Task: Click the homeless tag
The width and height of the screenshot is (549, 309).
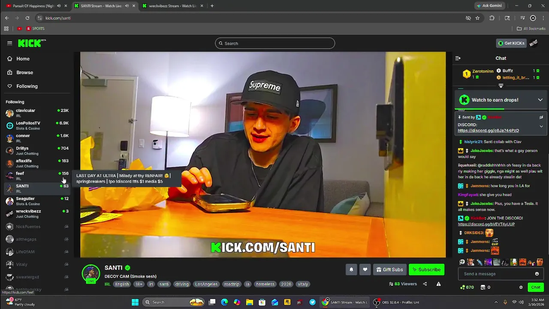Action: (x=265, y=284)
